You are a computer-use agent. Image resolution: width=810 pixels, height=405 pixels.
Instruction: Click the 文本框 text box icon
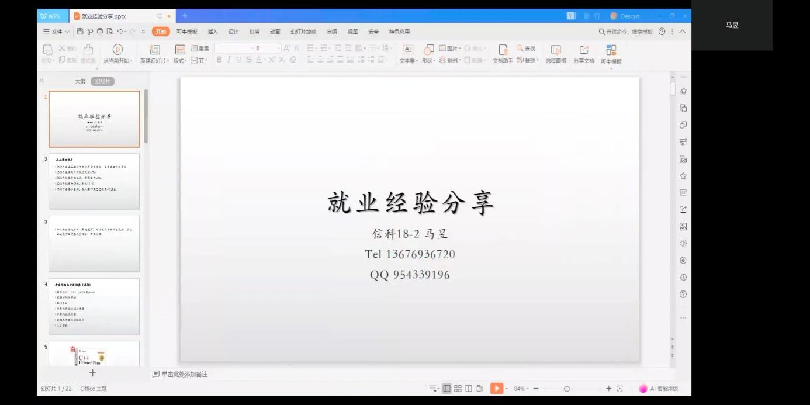point(409,50)
